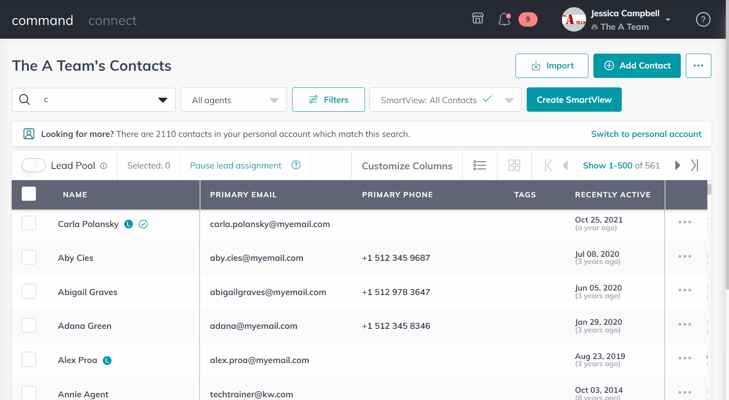Open Adana Green contact name
729x400 pixels.
click(x=85, y=326)
